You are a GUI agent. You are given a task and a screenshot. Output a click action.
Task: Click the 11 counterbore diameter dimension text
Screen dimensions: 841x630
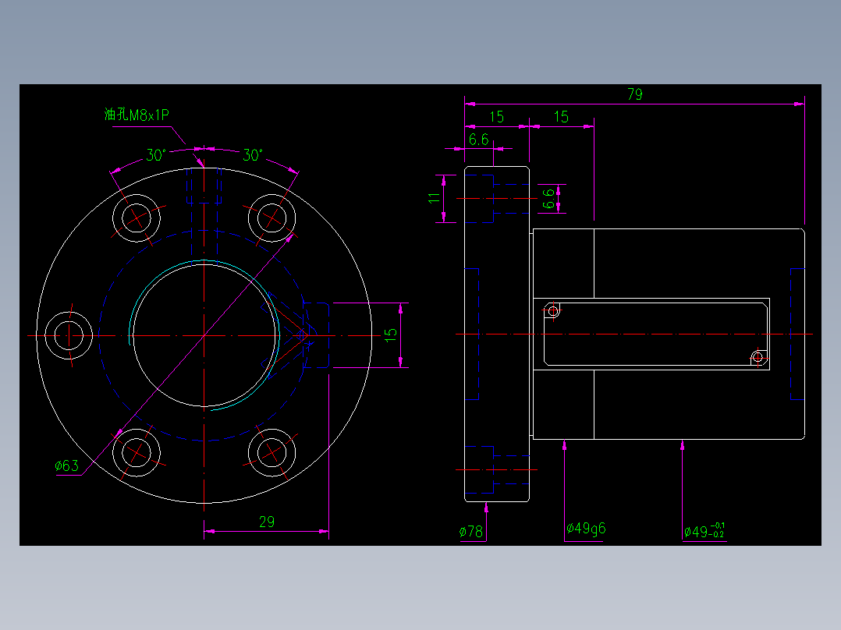click(x=434, y=198)
